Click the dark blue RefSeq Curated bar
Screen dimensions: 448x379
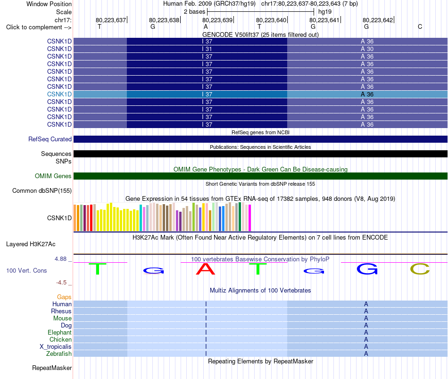(x=260, y=139)
